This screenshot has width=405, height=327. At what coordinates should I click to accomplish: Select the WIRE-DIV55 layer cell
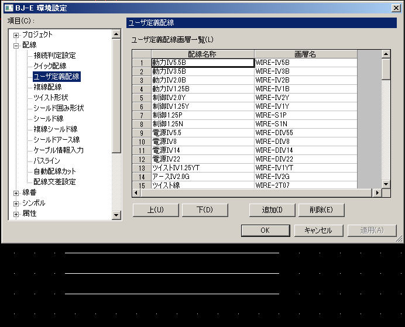[x=306, y=133]
